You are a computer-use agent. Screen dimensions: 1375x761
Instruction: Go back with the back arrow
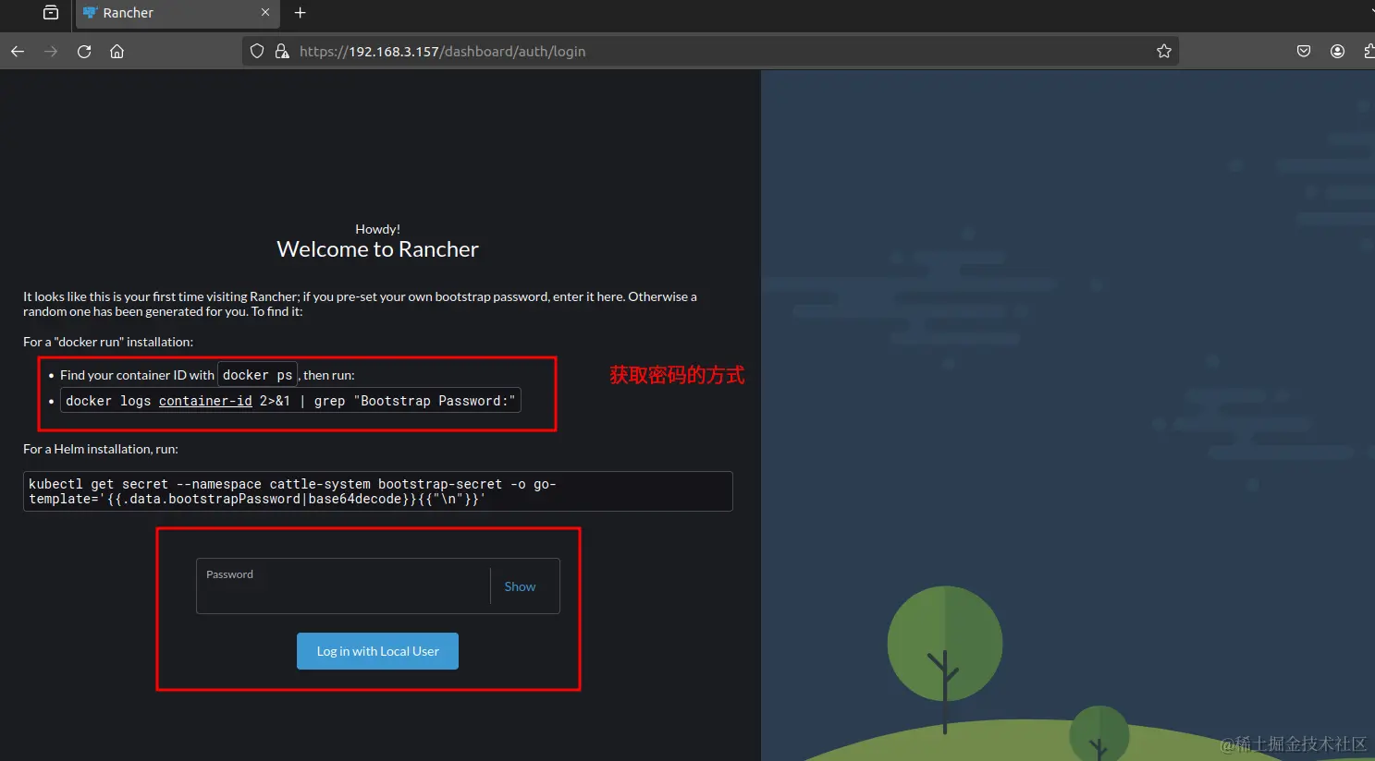18,52
